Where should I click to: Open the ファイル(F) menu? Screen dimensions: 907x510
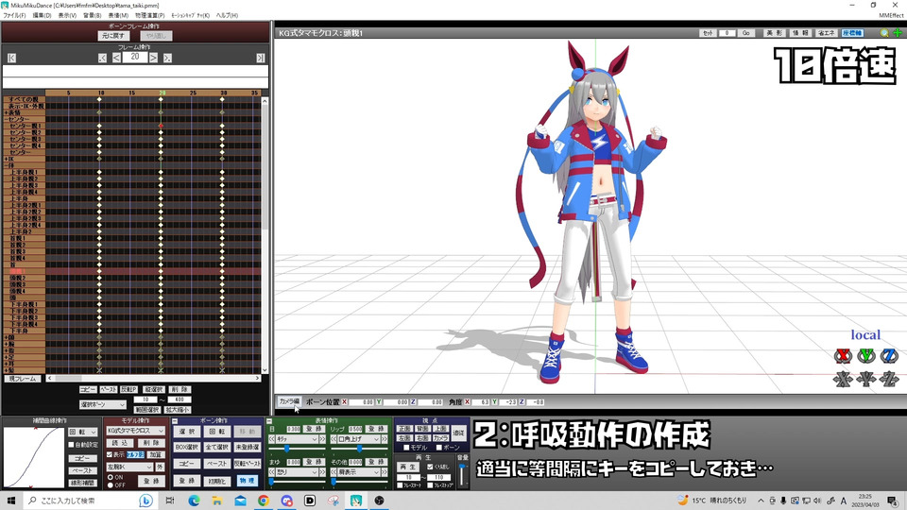[14, 16]
